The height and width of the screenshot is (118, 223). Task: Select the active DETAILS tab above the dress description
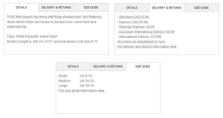click(x=21, y=7)
